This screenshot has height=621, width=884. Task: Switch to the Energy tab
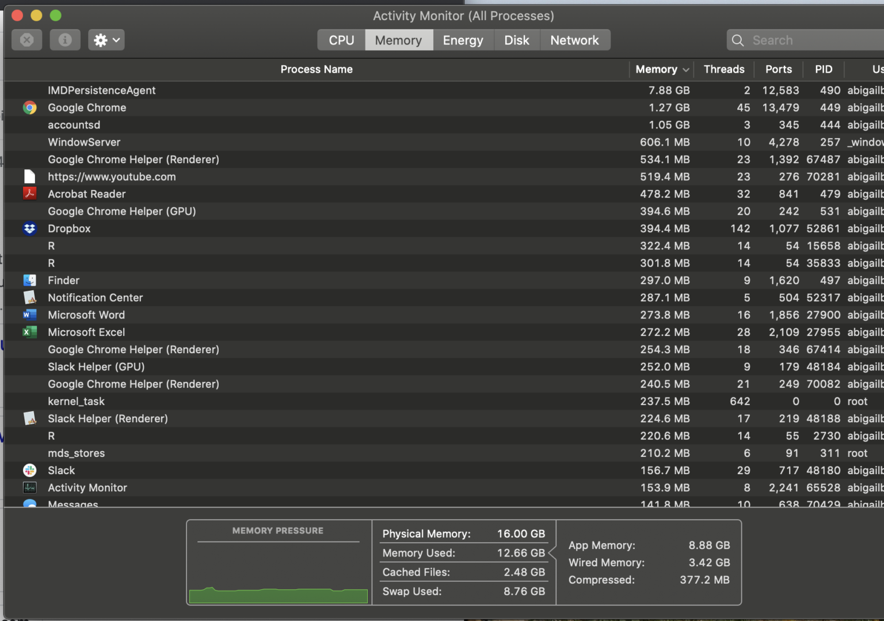pos(463,40)
